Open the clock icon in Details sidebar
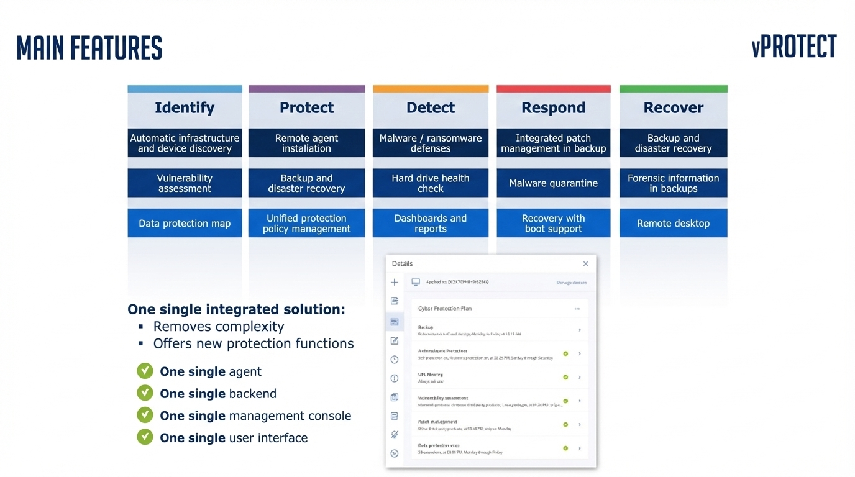855x477 pixels. point(394,360)
